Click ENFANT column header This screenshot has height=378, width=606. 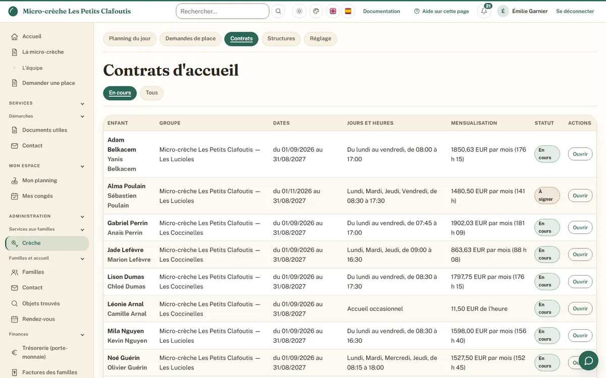(x=118, y=123)
